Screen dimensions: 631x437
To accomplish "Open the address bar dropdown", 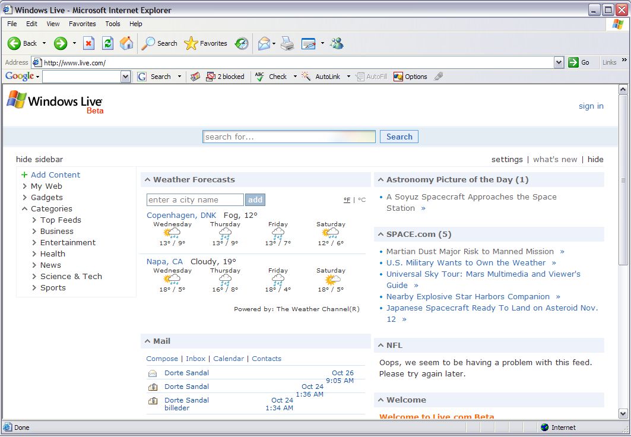I will tap(559, 62).
